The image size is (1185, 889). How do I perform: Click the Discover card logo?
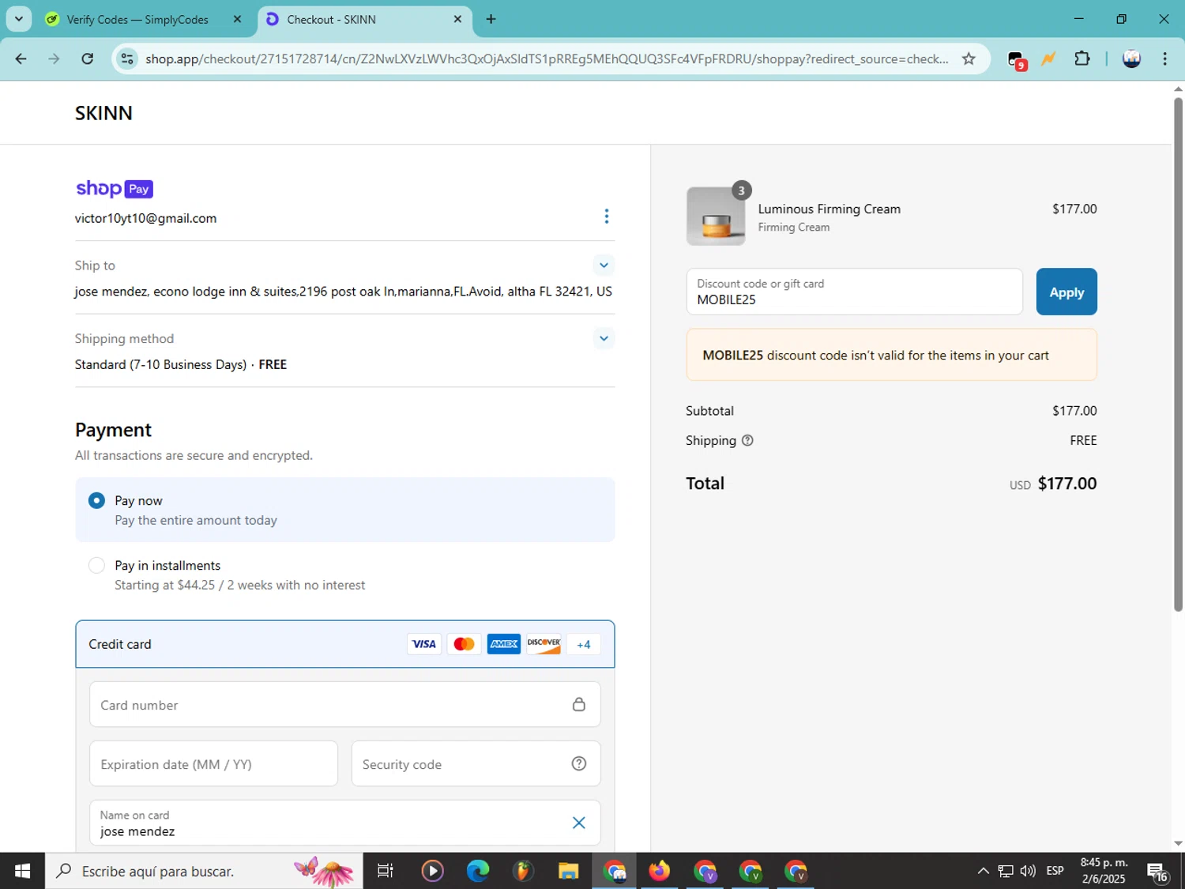pyautogui.click(x=544, y=644)
